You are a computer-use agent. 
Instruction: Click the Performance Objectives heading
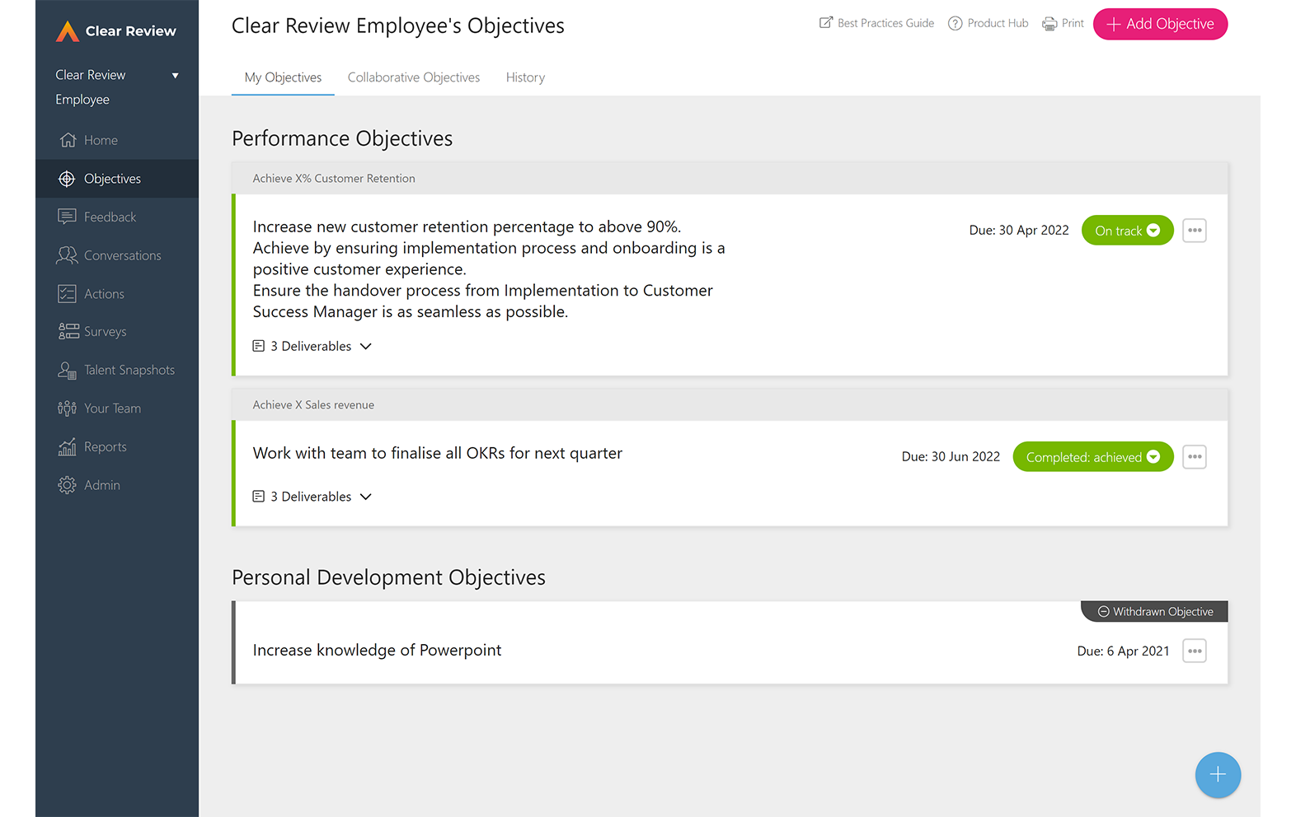pyautogui.click(x=342, y=138)
